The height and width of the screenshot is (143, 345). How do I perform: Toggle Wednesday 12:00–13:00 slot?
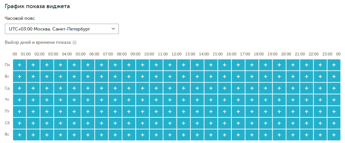(184, 88)
